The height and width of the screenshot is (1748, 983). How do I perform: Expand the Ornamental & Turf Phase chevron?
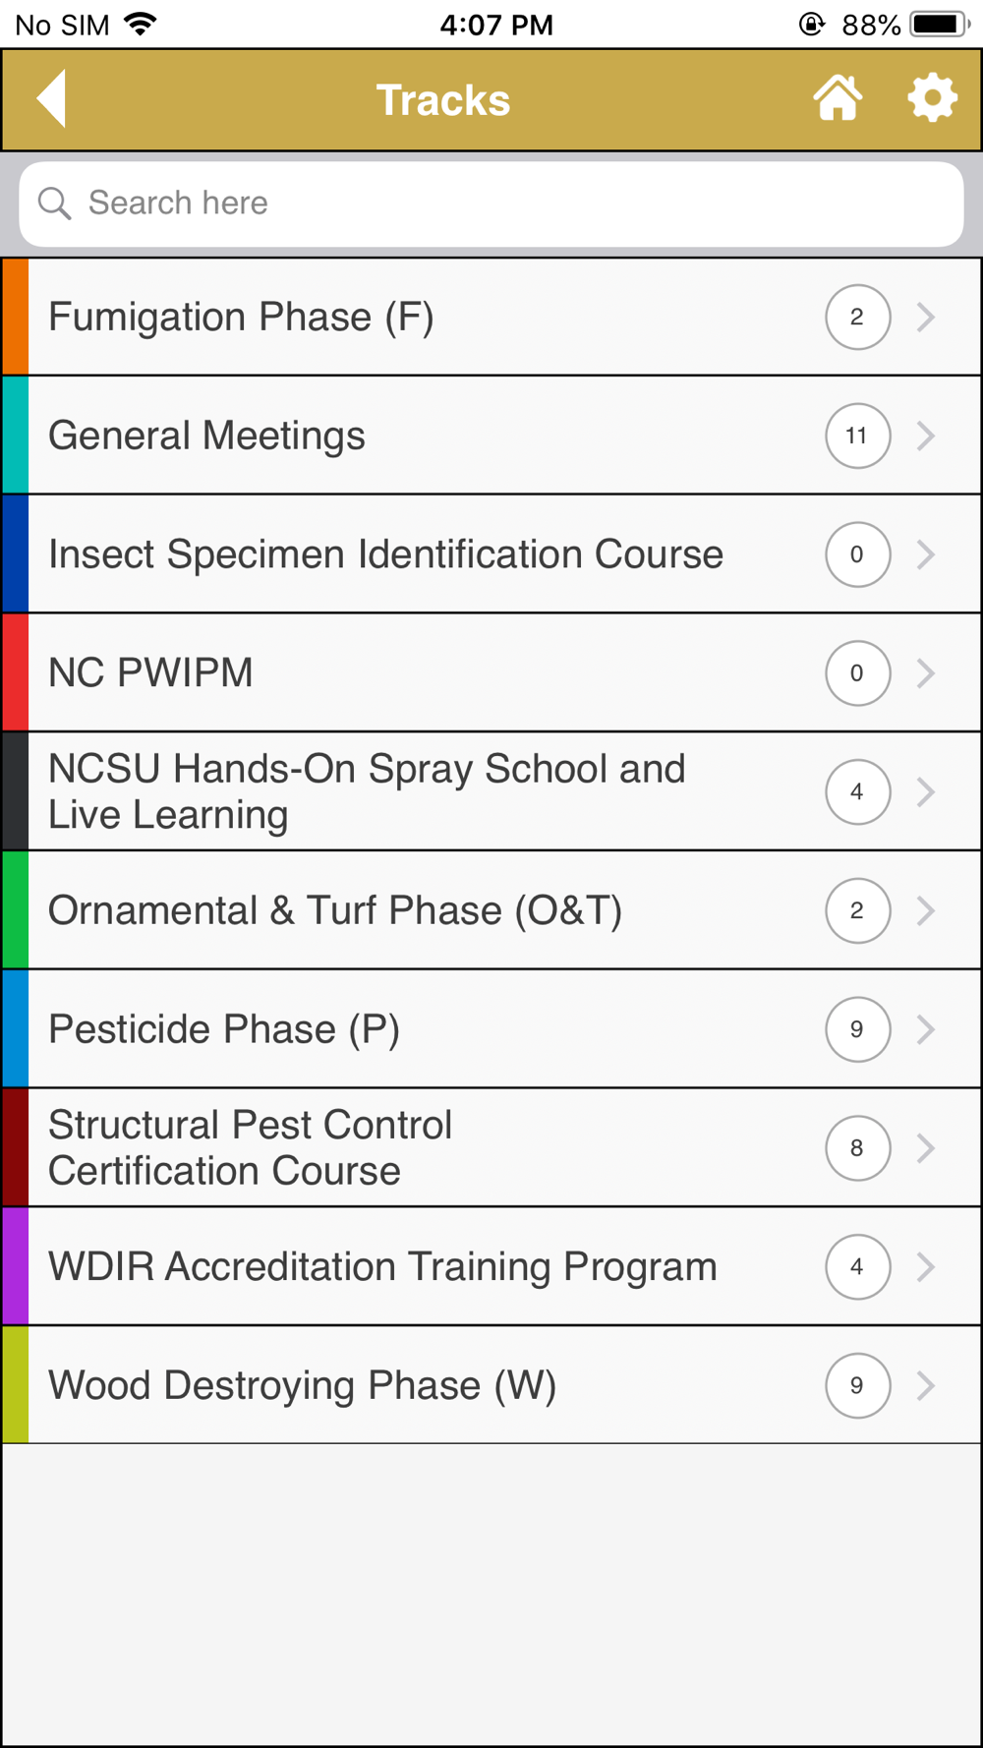[925, 910]
